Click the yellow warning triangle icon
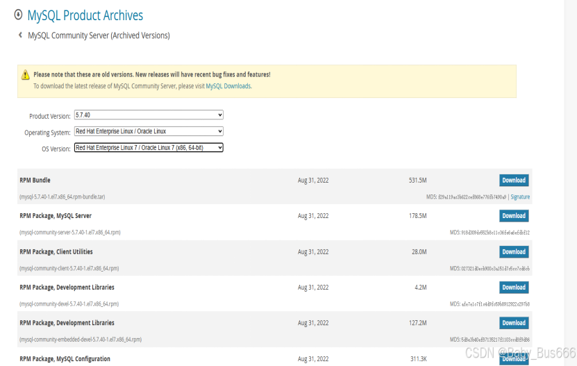 tap(25, 75)
